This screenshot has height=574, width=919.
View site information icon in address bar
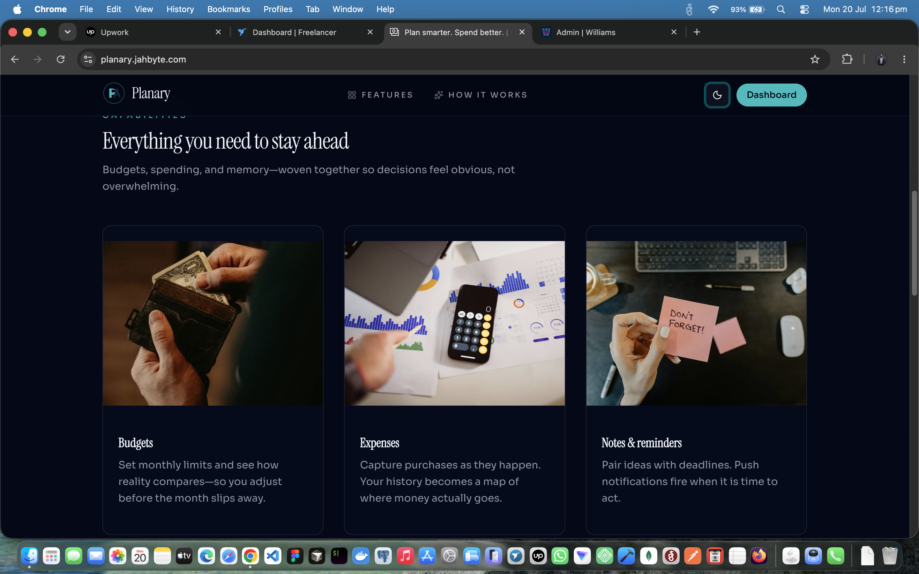point(88,60)
